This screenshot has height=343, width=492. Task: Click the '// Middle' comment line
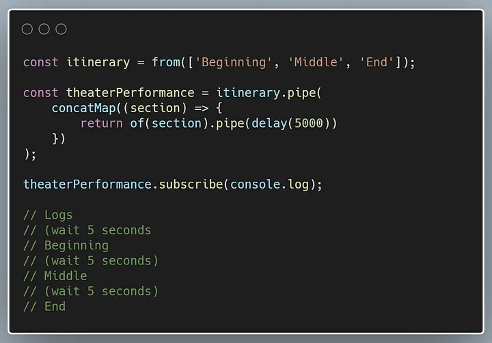pos(55,276)
